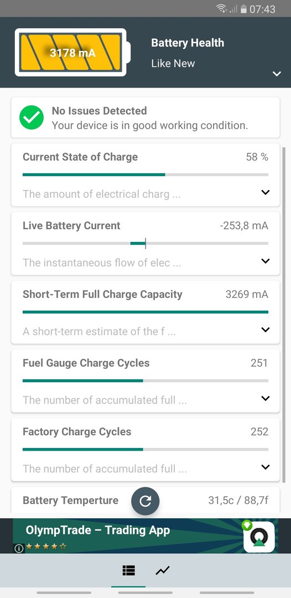
Task: Expand Live Battery Current description
Action: [x=266, y=261]
